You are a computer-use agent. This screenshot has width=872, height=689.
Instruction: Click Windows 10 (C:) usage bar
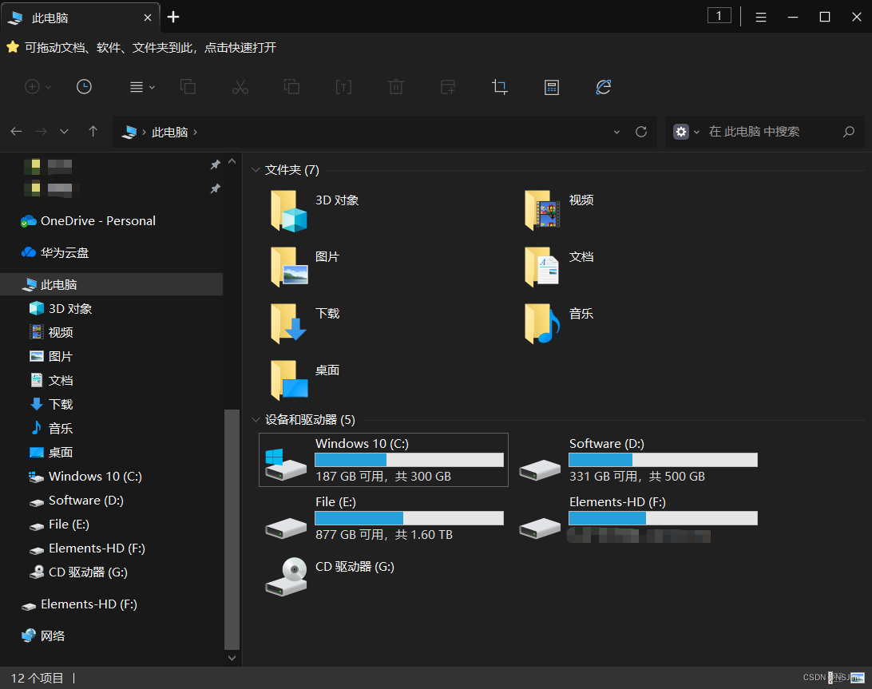tap(410, 460)
